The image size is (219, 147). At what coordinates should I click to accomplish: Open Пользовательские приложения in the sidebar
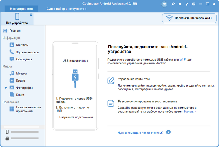(28, 109)
